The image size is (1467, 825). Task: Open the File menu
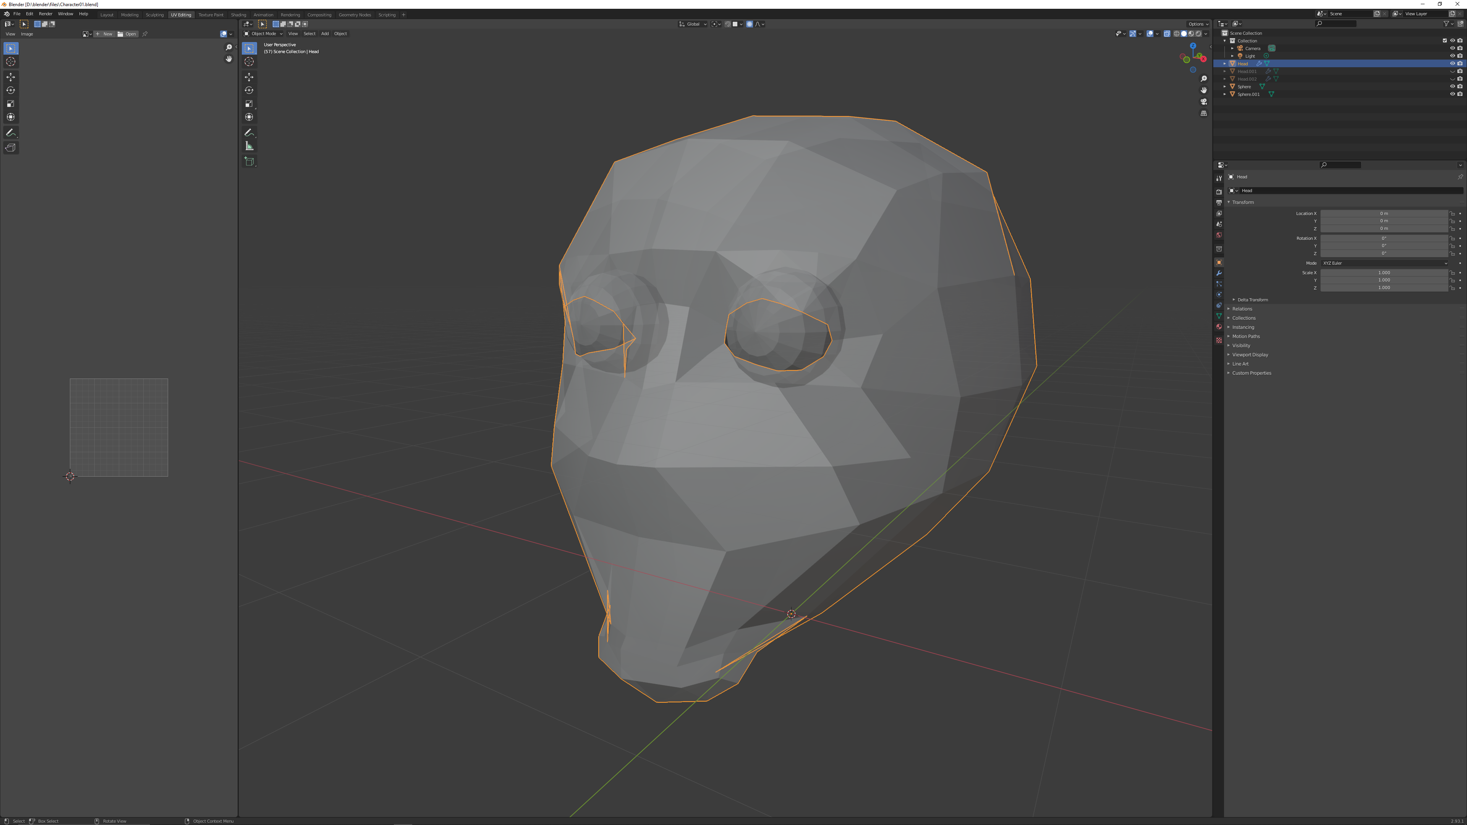tap(17, 14)
